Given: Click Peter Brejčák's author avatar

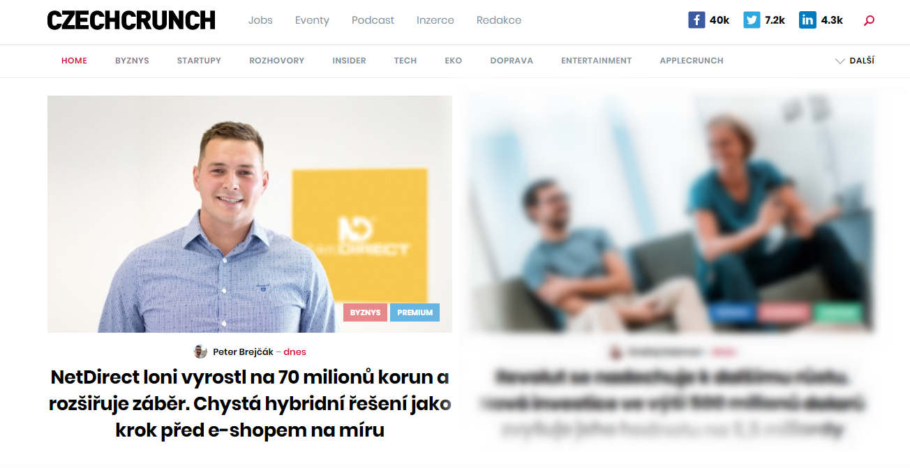Looking at the screenshot, I should click(200, 352).
